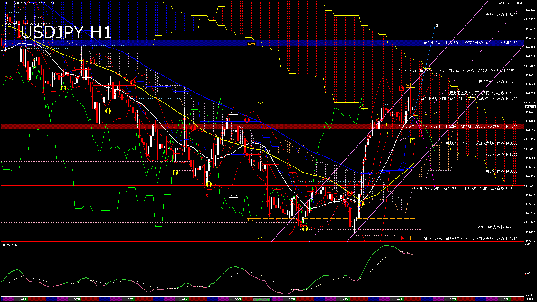
Task: Click the YDC level label
Action: (x=233, y=112)
